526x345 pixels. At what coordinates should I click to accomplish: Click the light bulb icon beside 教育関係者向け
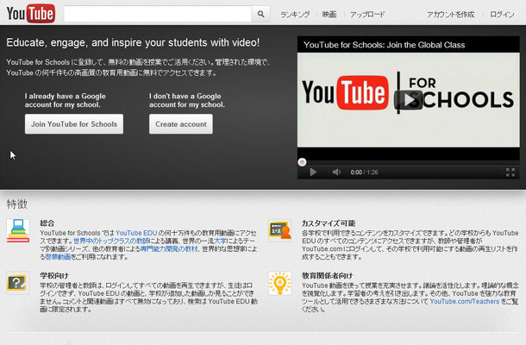(x=279, y=283)
